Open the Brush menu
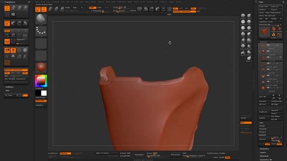287x161 pixels. click(x=43, y=2)
